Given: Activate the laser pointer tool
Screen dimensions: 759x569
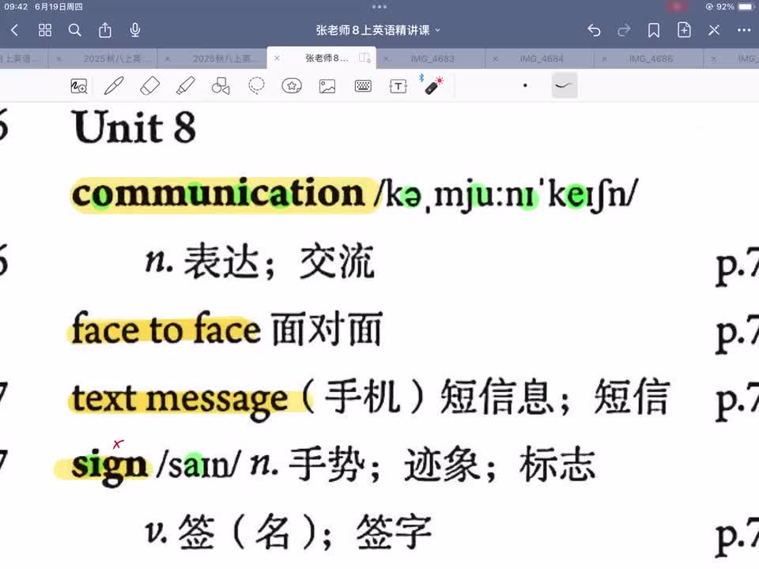Looking at the screenshot, I should pos(434,85).
